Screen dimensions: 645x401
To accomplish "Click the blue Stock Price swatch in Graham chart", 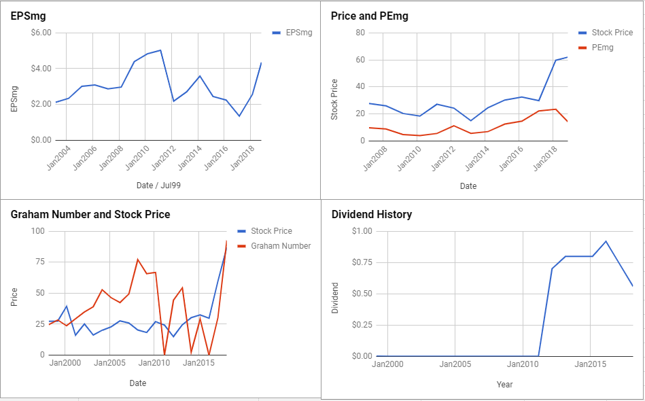I will click(x=242, y=231).
